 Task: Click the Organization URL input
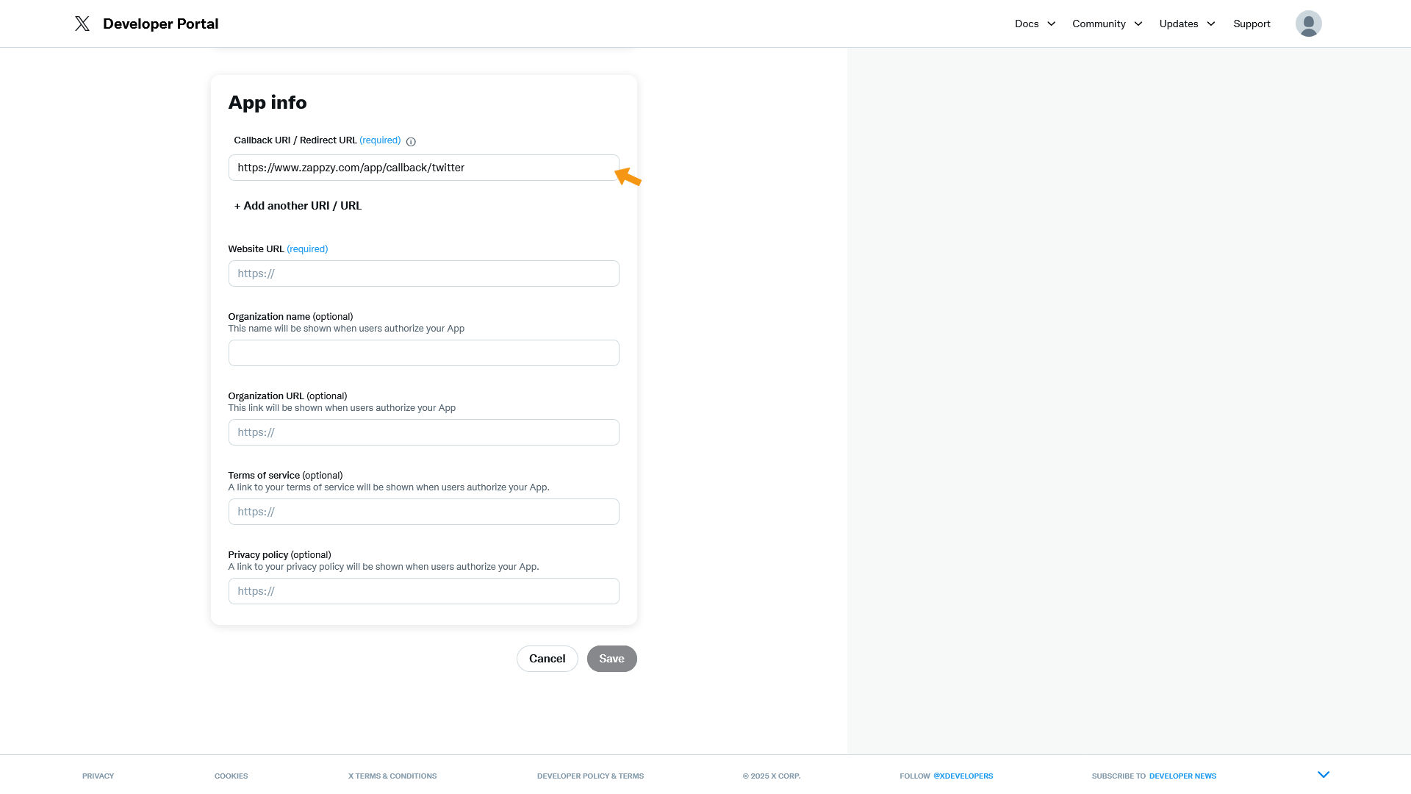pyautogui.click(x=423, y=432)
